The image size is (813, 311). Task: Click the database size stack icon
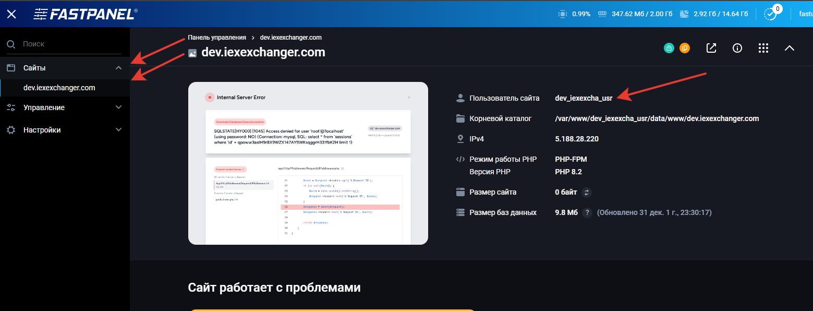460,212
